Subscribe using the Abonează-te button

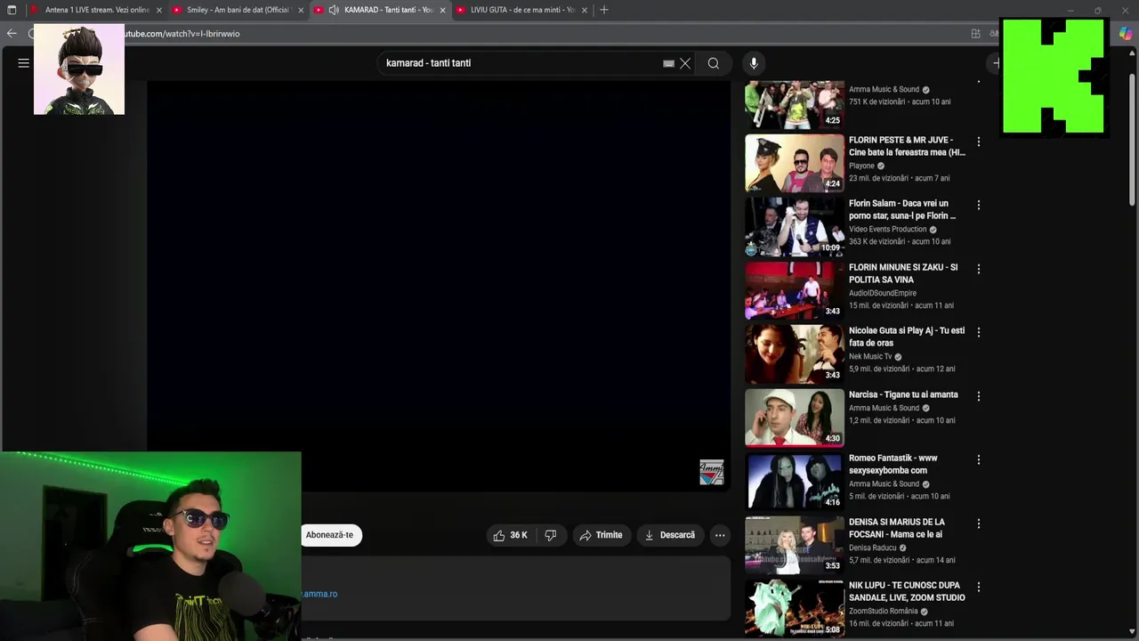click(329, 535)
